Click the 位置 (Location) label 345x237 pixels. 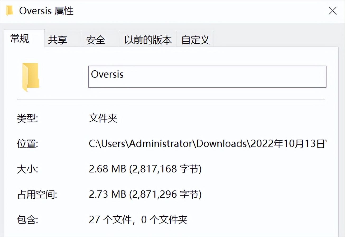pos(26,143)
